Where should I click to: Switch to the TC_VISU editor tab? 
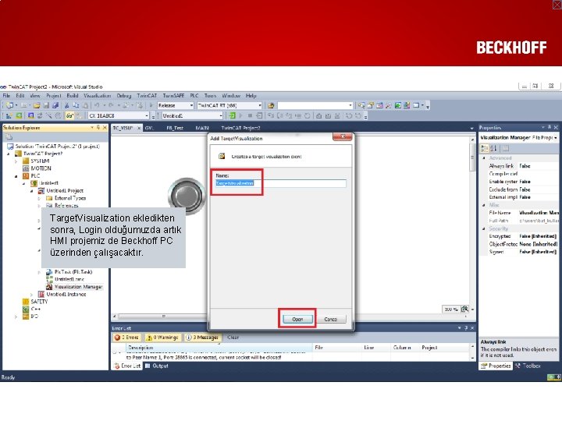(123, 128)
